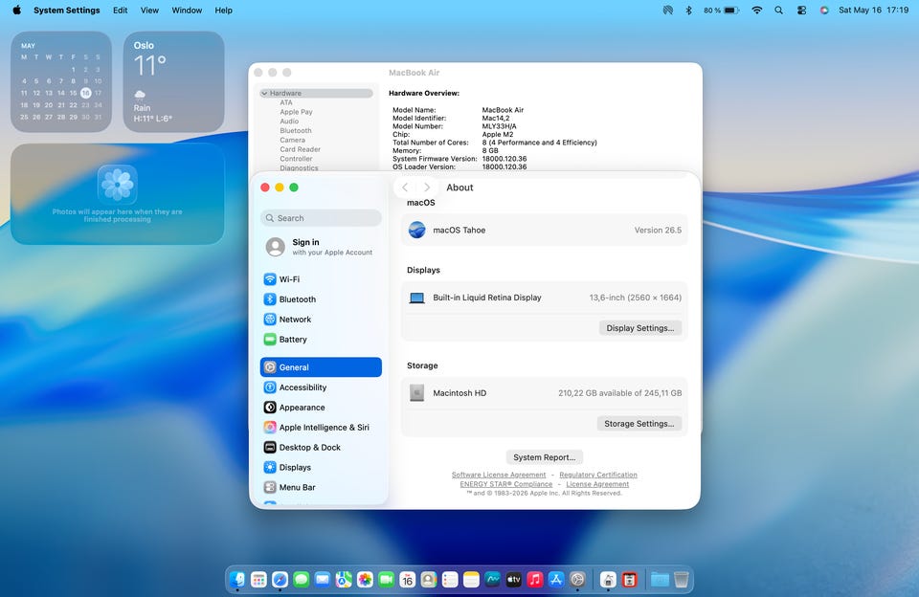Open App Store from the Dock
Viewport: 919px width, 597px height.
click(x=556, y=580)
